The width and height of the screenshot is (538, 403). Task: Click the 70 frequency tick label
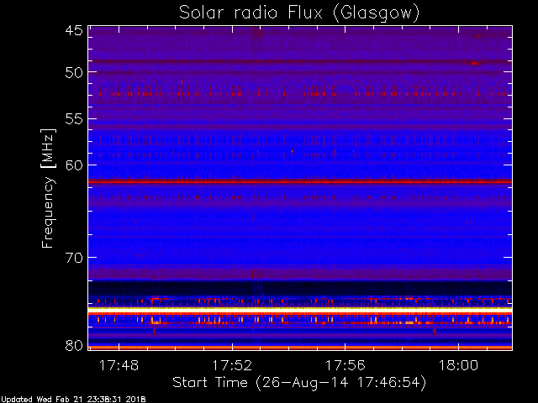(74, 258)
